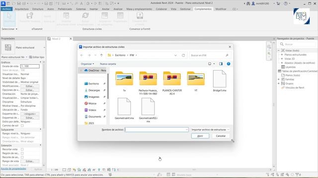Viewport: 318px width, 178px height.
Task: Open the file type filter dropdown
Action: point(210,130)
